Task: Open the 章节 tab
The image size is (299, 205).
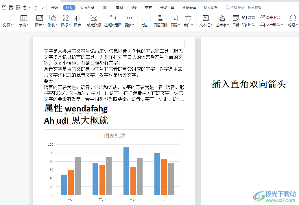Action: (x=148, y=8)
